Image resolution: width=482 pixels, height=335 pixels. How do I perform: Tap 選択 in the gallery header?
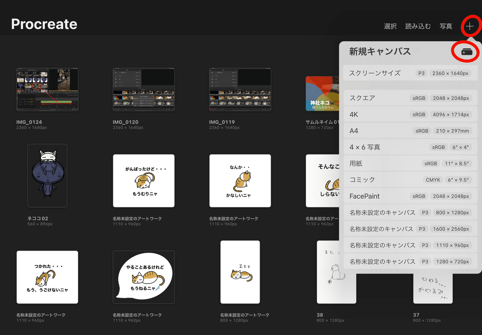click(x=390, y=27)
